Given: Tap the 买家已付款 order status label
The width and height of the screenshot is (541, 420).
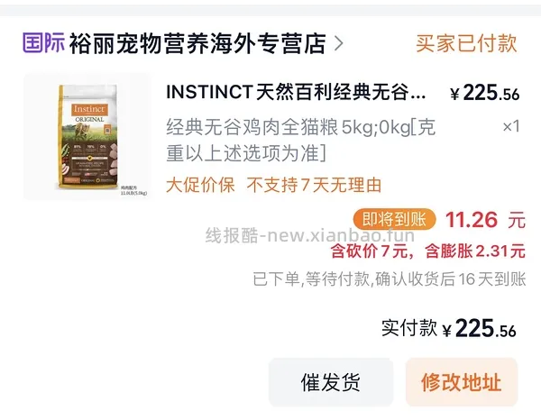Looking at the screenshot, I should (x=466, y=43).
